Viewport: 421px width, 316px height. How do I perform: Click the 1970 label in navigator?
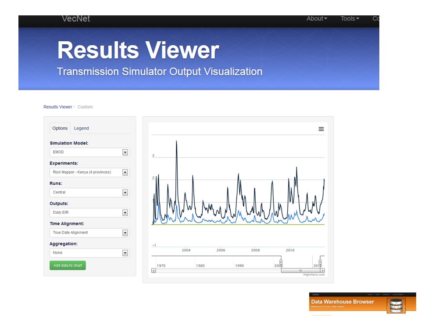click(x=161, y=266)
